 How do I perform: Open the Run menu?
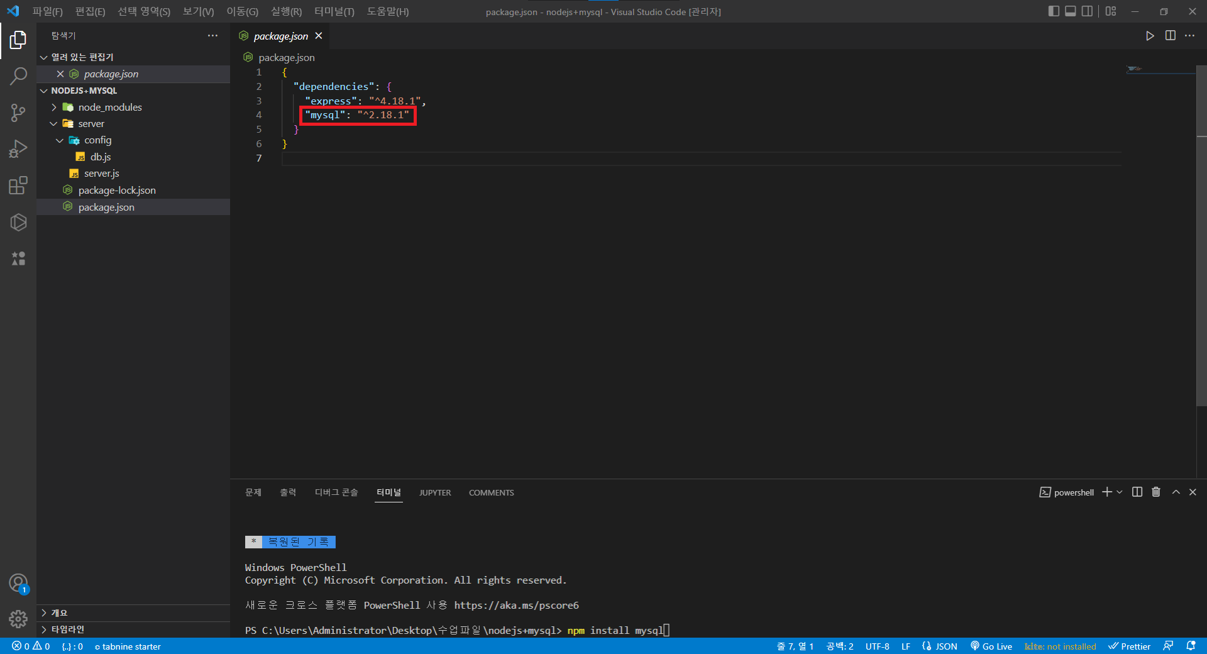286,11
